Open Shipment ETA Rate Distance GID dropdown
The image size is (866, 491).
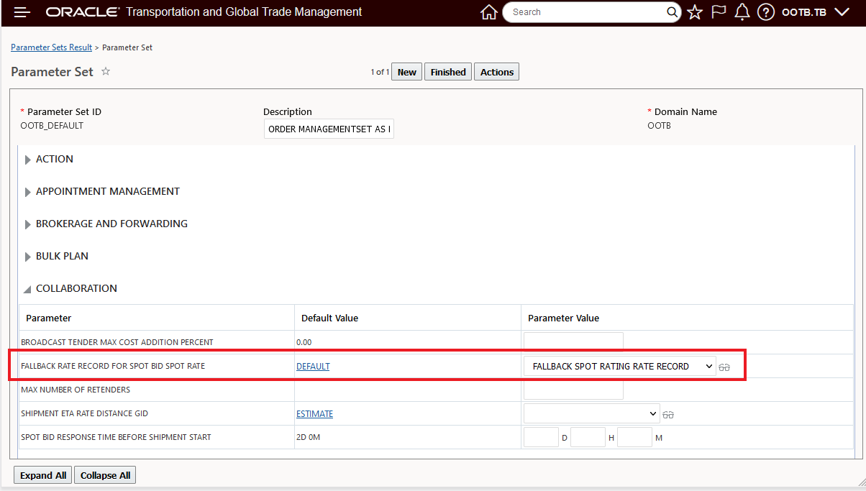[592, 413]
